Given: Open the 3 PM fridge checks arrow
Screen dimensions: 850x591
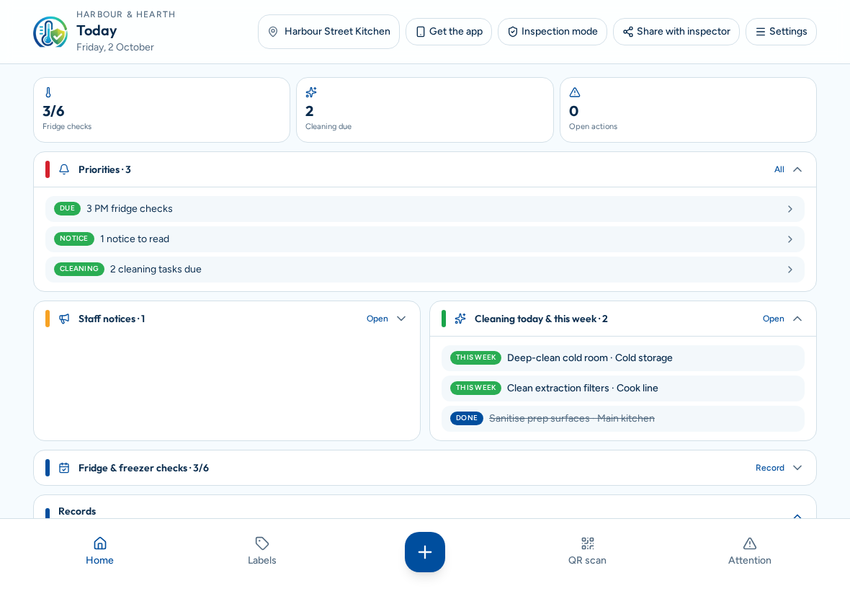Looking at the screenshot, I should click(x=789, y=209).
